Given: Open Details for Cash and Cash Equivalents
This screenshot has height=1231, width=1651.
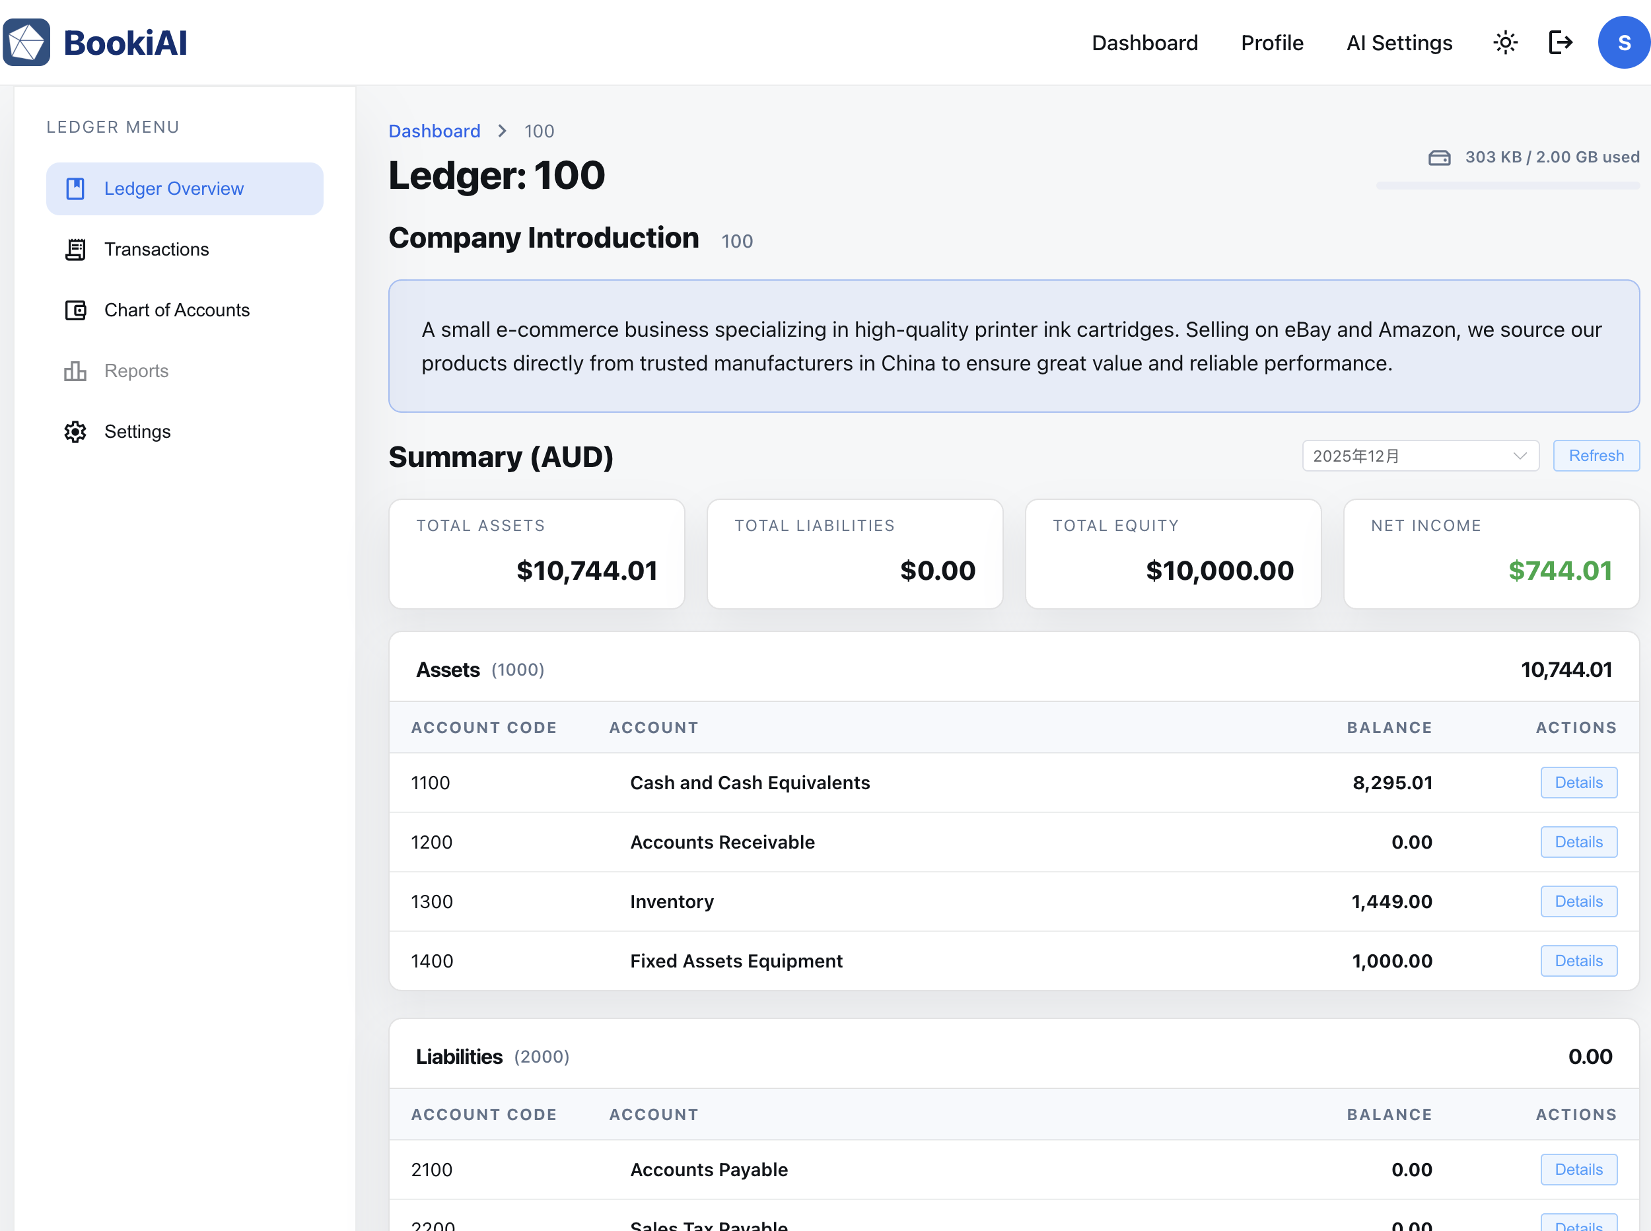Looking at the screenshot, I should tap(1579, 783).
